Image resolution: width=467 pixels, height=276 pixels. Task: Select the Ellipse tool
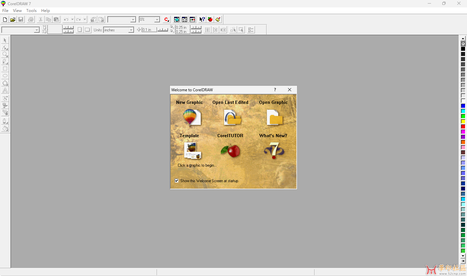[x=5, y=76]
